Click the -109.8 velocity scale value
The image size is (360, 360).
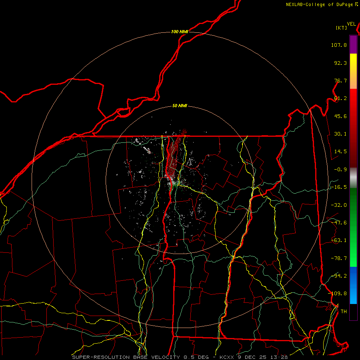coord(337,294)
